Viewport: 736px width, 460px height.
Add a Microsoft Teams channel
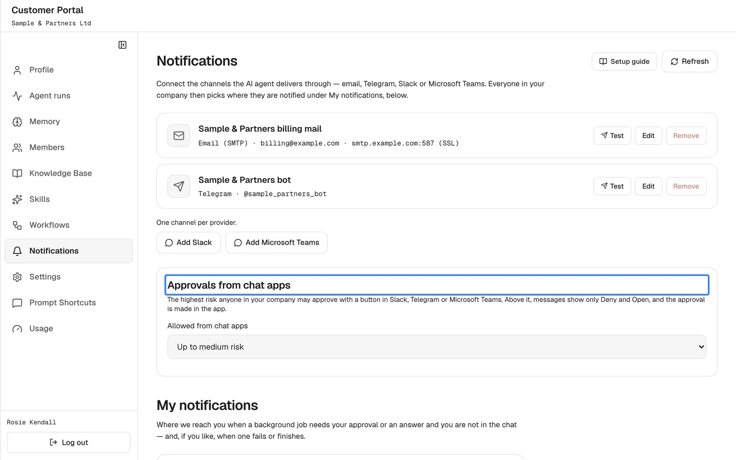[x=276, y=242]
